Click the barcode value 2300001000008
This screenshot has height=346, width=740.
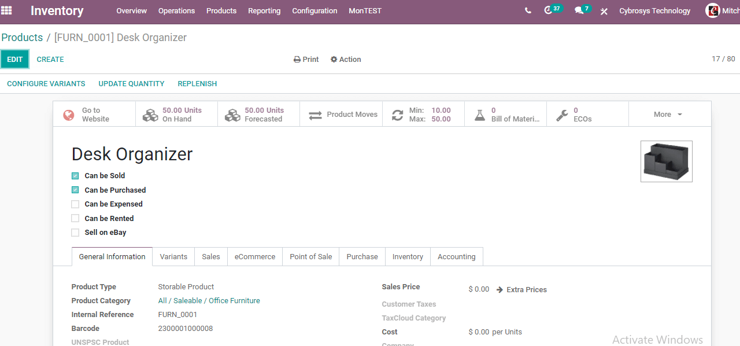pyautogui.click(x=186, y=329)
